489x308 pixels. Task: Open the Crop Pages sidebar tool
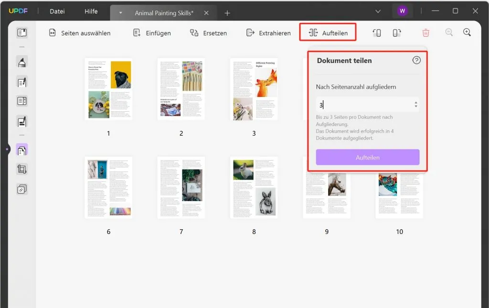[x=22, y=169]
